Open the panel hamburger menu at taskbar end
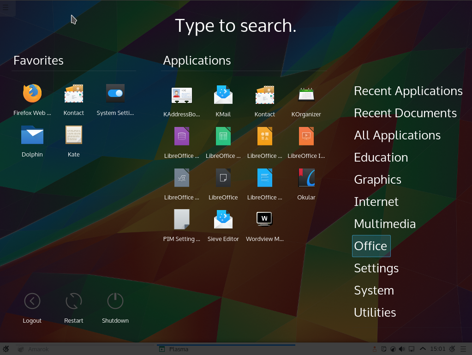Screen dimensions: 472x355 [x=463, y=349]
